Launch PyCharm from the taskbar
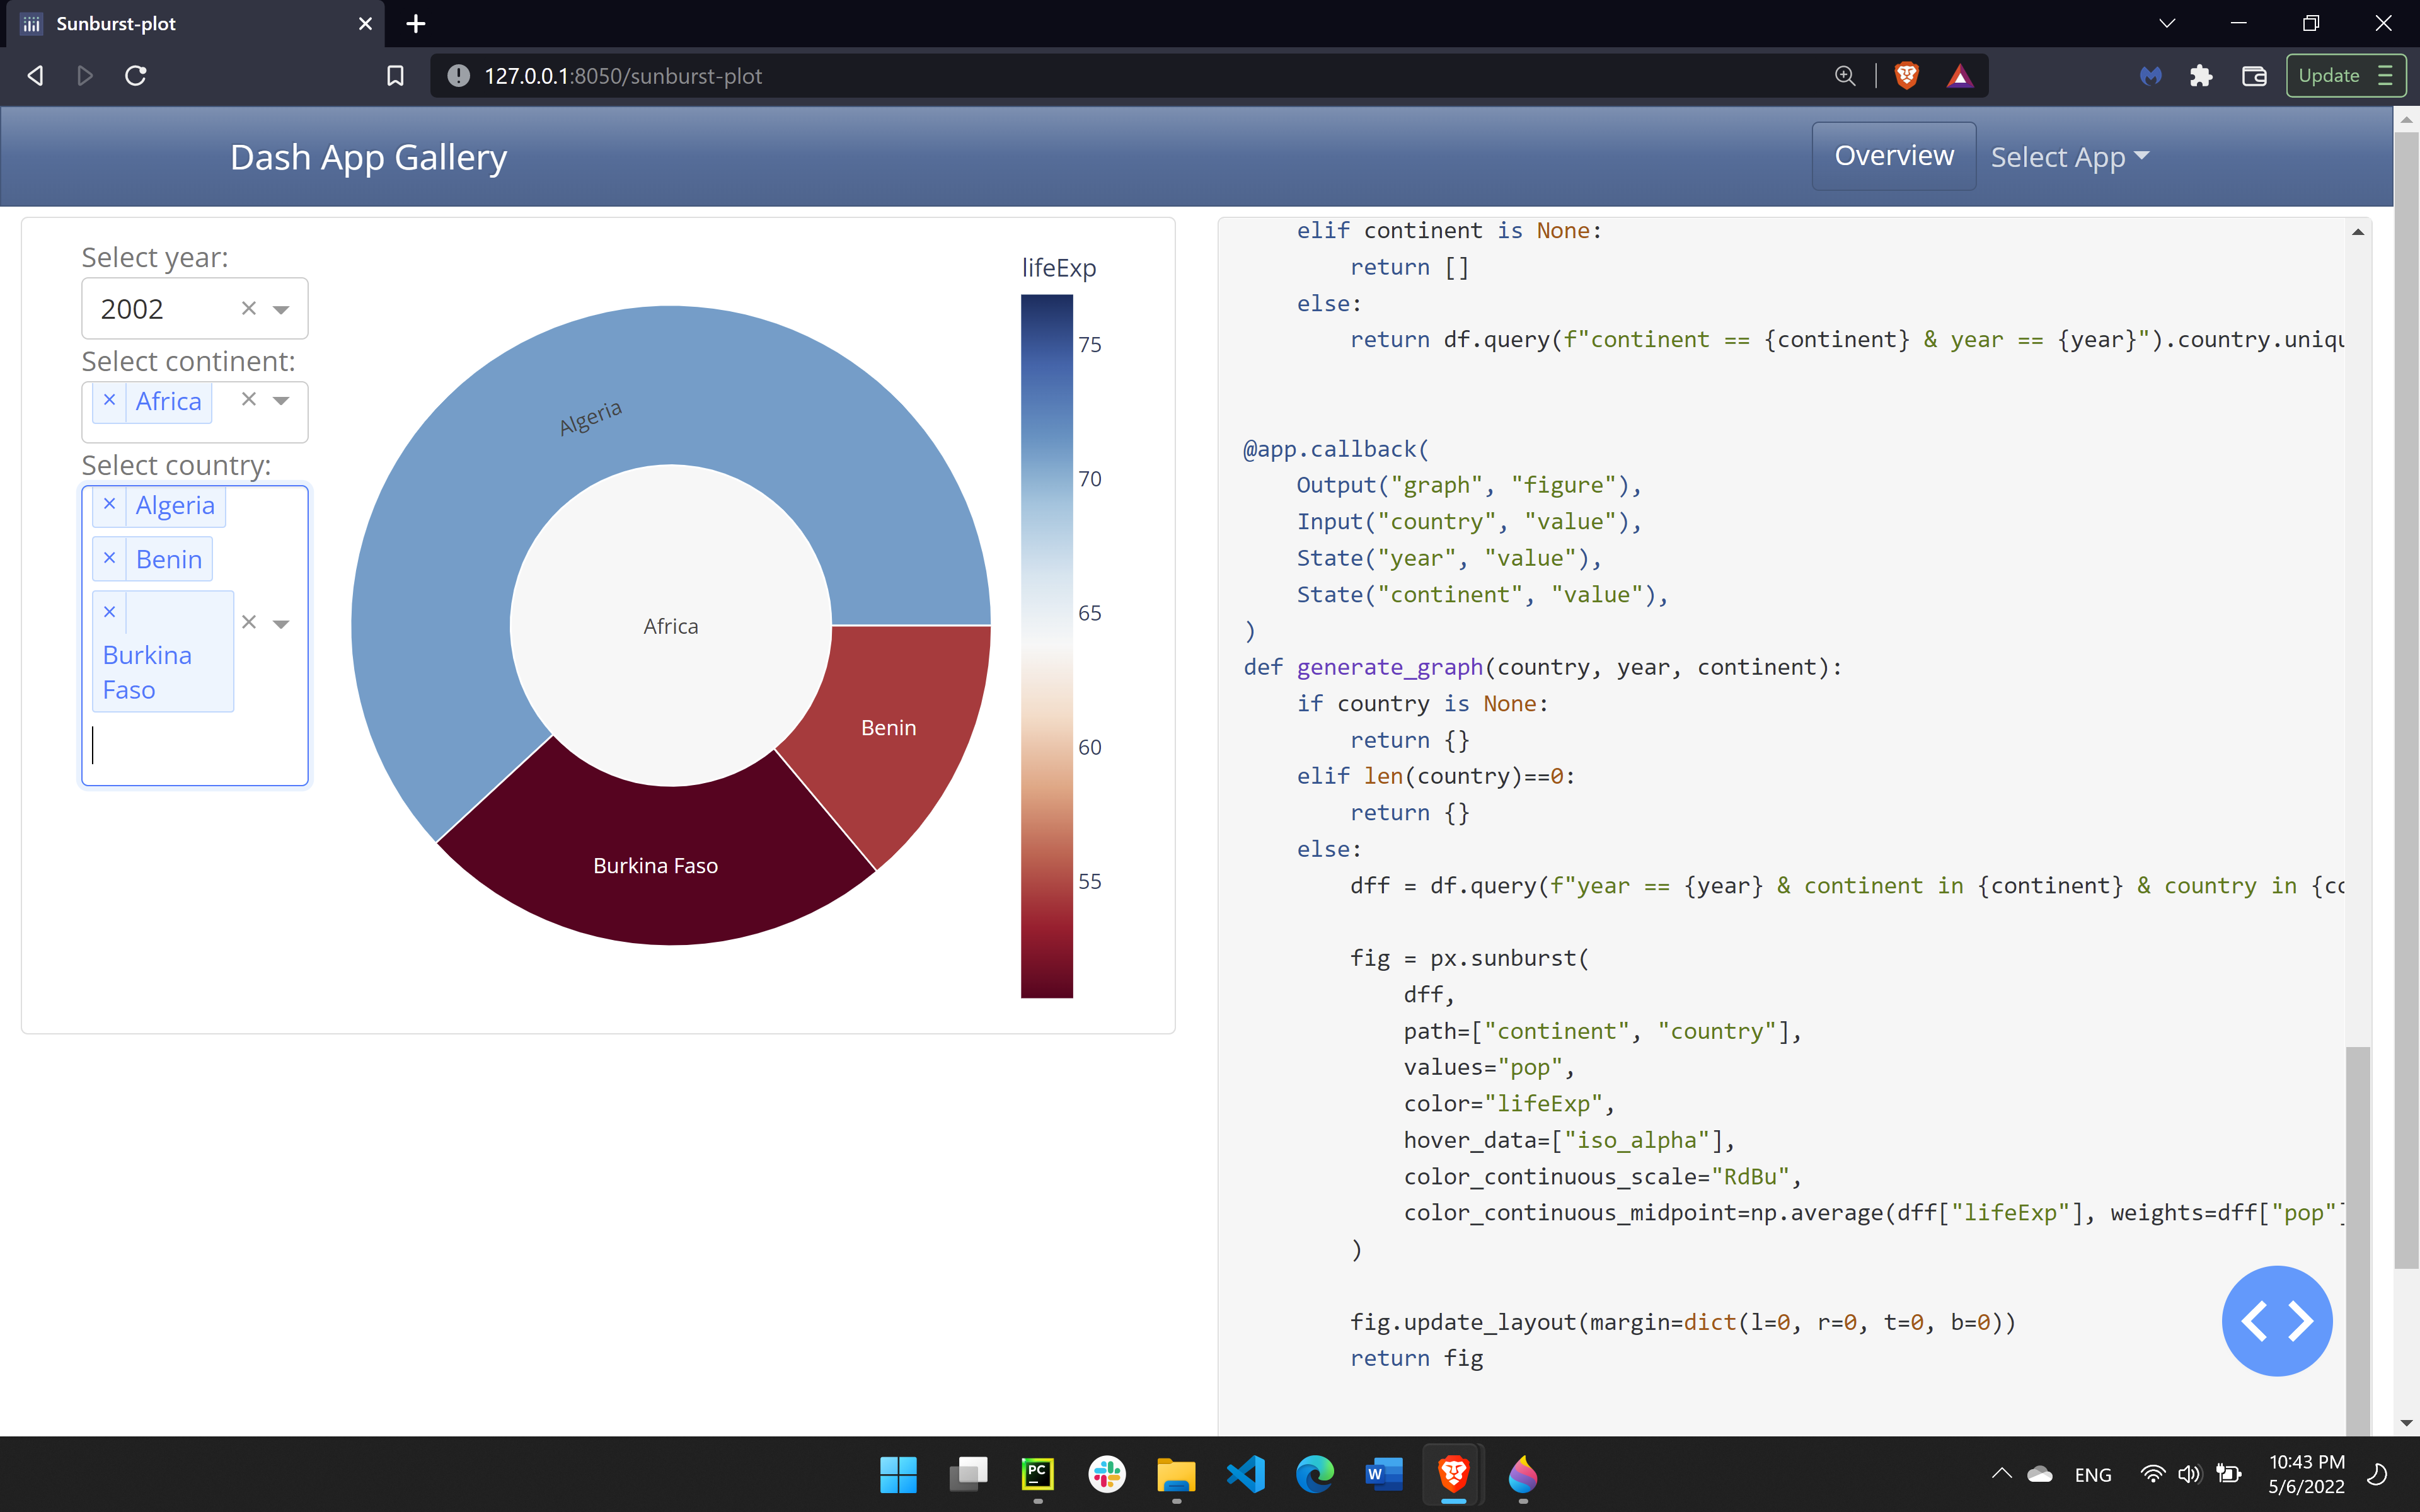Image resolution: width=2420 pixels, height=1512 pixels. (x=1037, y=1474)
